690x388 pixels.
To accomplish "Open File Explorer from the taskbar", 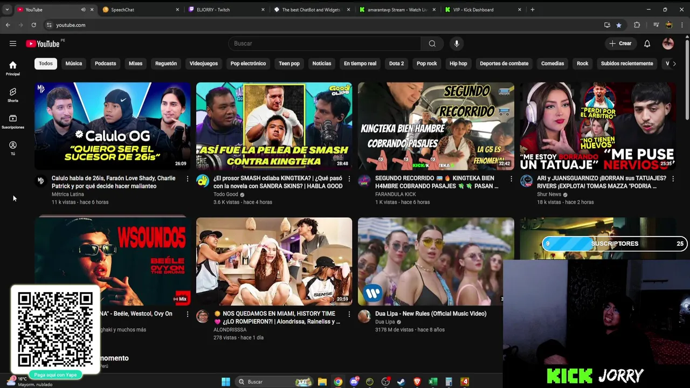I will click(322, 382).
